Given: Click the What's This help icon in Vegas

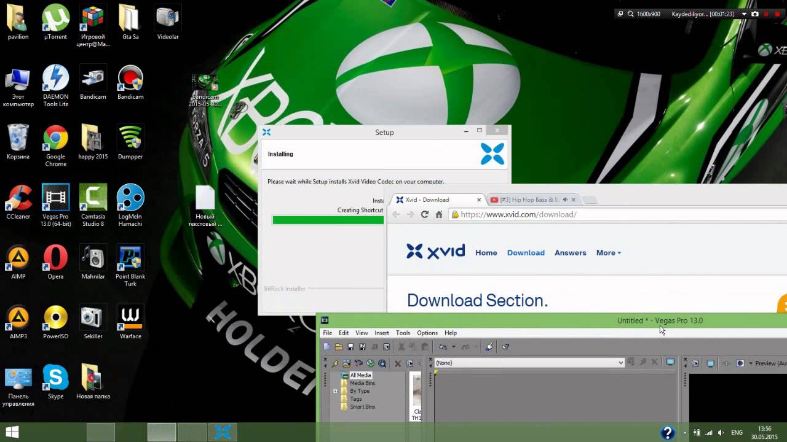Looking at the screenshot, I should pos(505,347).
